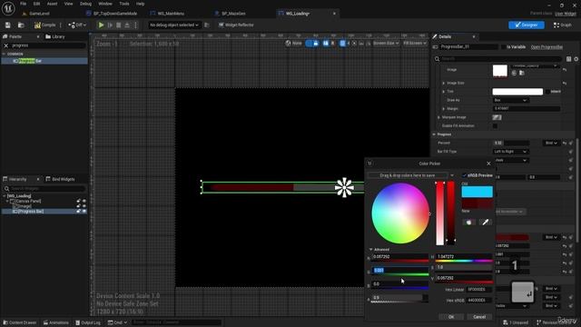Open the Bar Fill Type Left to Right dropdown
581x327 pixels.
pos(510,152)
